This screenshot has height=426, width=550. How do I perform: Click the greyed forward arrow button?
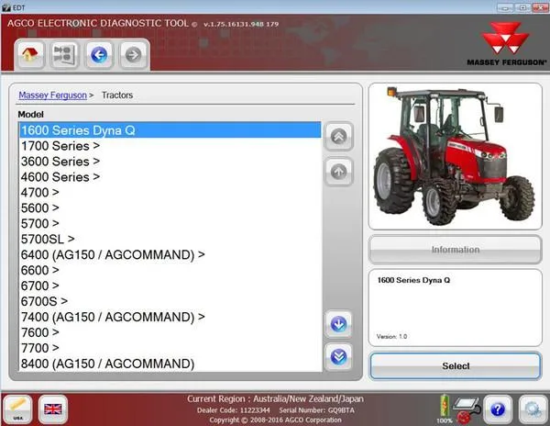133,55
